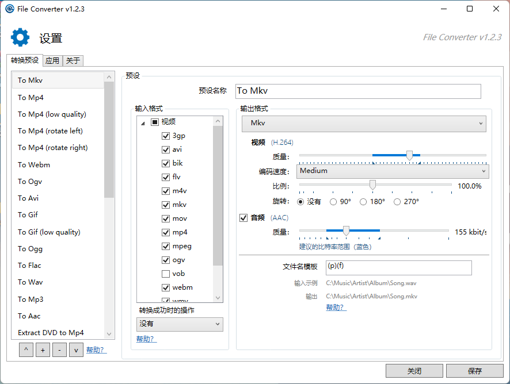Uncheck the bik input format
Viewport: 510px width, 384px height.
(166, 163)
